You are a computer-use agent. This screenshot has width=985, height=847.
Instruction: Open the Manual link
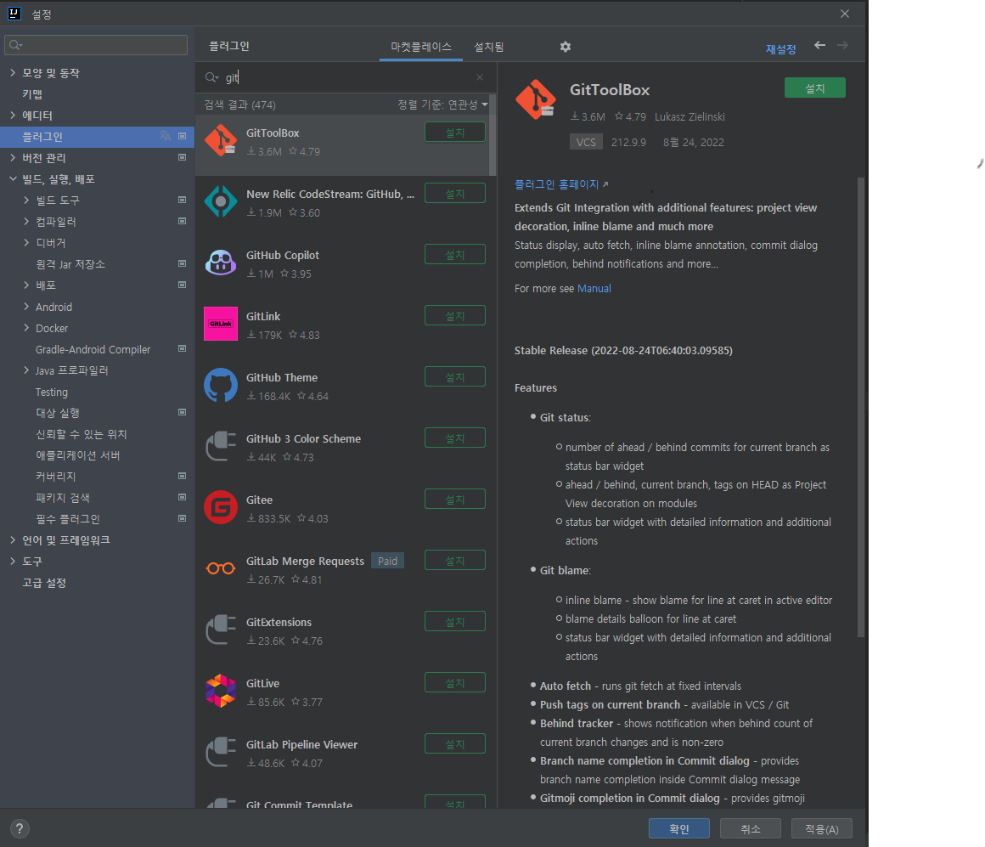pyautogui.click(x=594, y=288)
